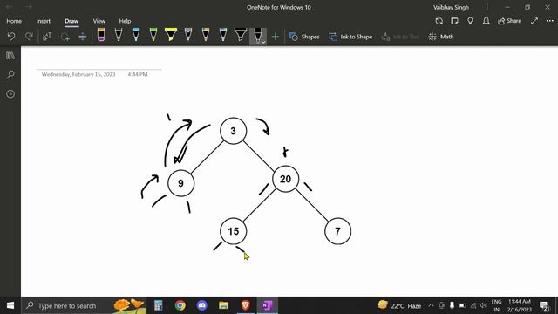Add a new pen with plus
558x314 pixels.
pos(276,37)
